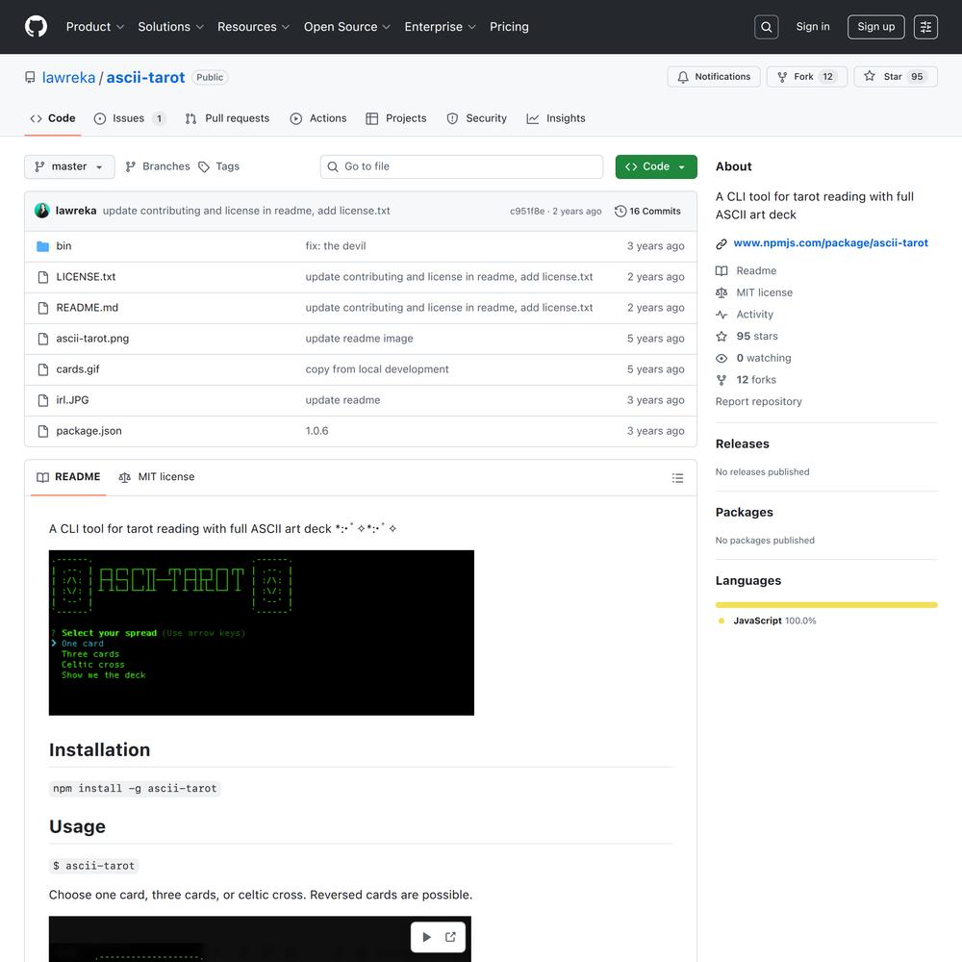
Task: Open the 1.0.6 commit message
Action: pyautogui.click(x=316, y=431)
